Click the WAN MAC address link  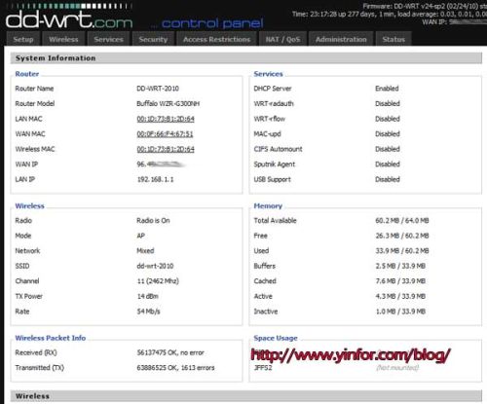(165, 133)
